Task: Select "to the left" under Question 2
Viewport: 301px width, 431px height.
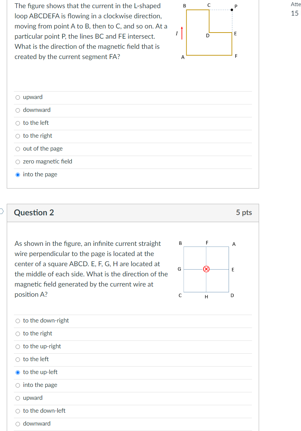Action: [x=17, y=359]
